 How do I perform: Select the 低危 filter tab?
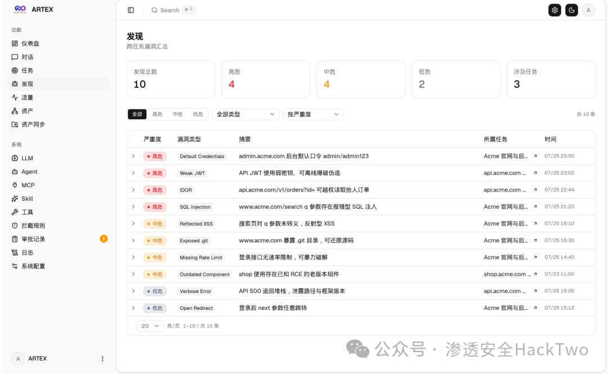(198, 114)
